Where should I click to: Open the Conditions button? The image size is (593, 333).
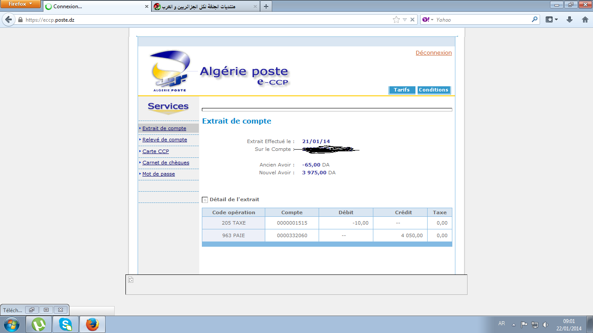pos(434,90)
